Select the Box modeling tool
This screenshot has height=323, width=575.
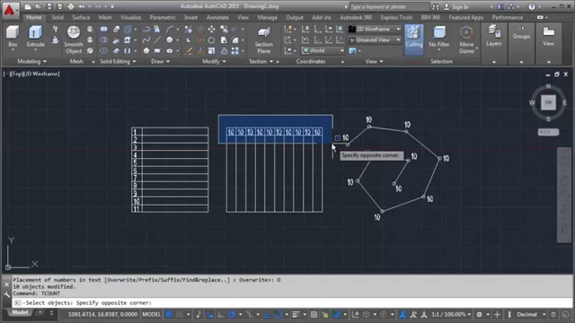(13, 37)
